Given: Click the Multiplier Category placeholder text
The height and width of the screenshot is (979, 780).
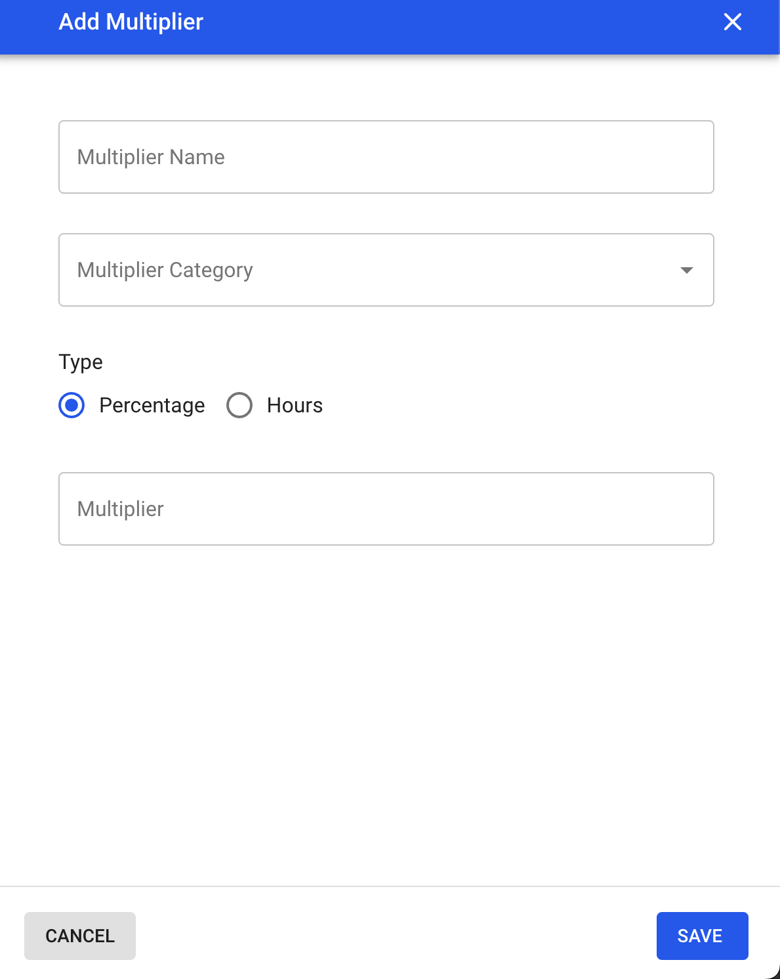Looking at the screenshot, I should tap(165, 270).
